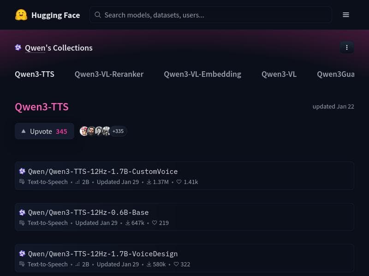
Task: Click the Qwen organization avatar icon
Action: click(18, 47)
